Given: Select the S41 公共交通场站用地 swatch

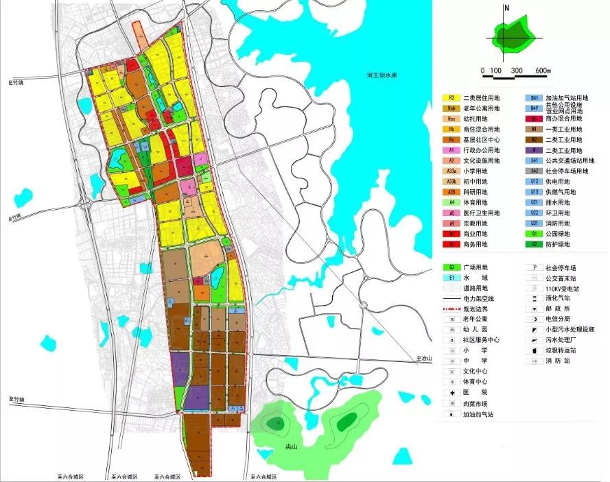Looking at the screenshot, I should (535, 160).
